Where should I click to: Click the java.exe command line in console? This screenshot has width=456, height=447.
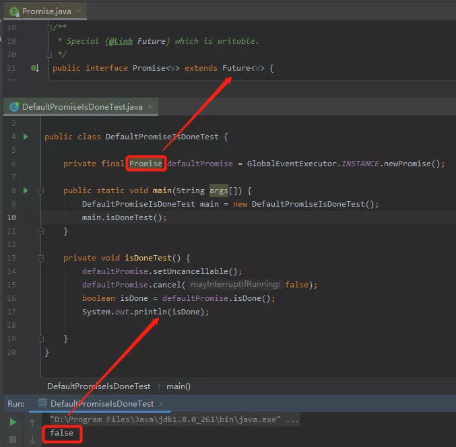pos(174,419)
